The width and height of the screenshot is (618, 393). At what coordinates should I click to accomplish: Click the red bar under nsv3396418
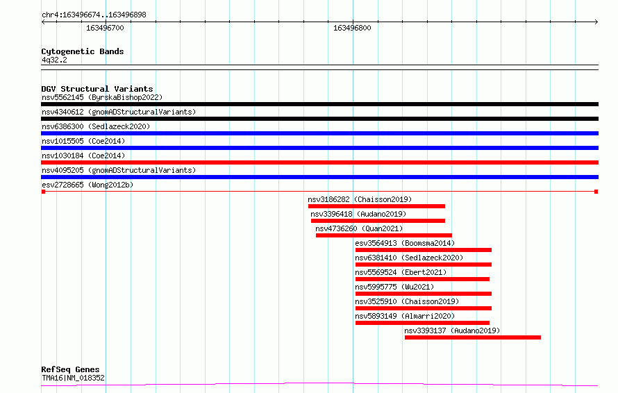coord(378,221)
